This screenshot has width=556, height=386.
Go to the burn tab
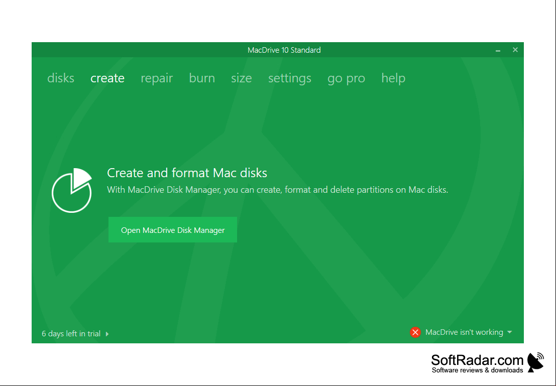[x=202, y=78]
